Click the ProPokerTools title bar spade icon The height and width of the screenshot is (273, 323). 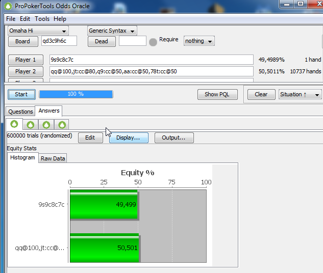8,6
